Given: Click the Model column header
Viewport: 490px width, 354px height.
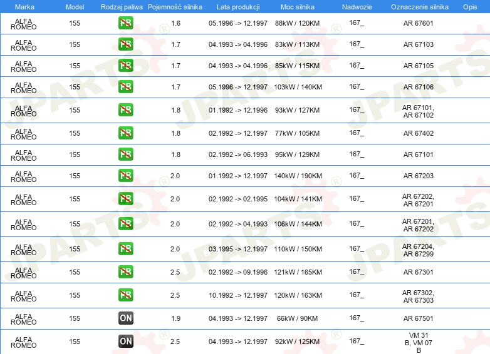Looking at the screenshot, I should coord(75,7).
